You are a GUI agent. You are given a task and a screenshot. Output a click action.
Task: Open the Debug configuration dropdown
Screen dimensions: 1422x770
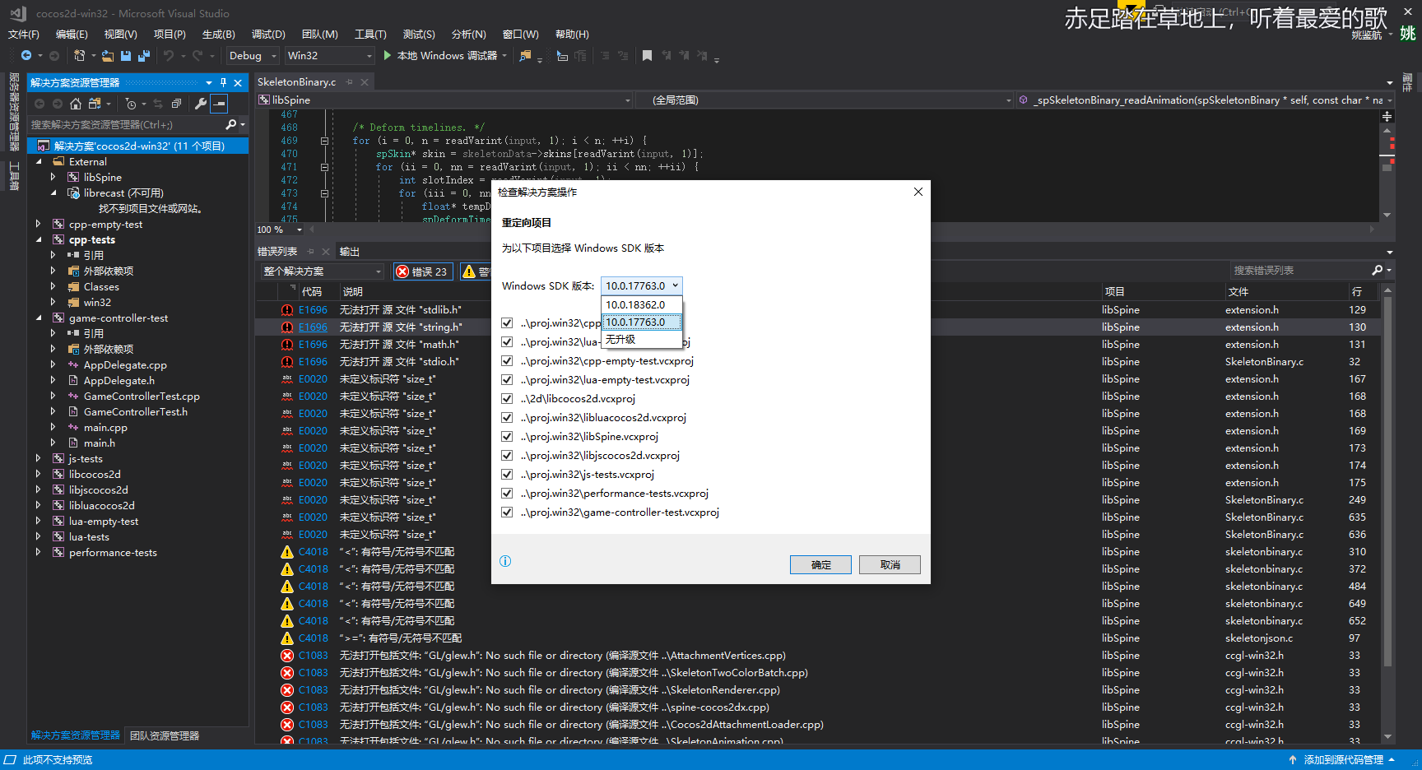253,56
